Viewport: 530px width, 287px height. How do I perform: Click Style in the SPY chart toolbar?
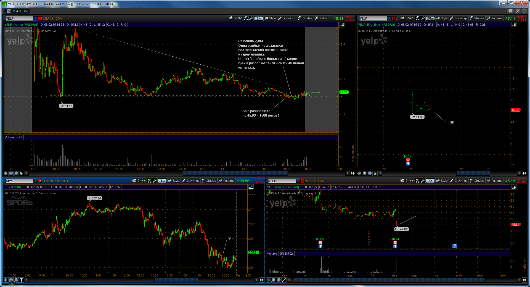point(174,181)
